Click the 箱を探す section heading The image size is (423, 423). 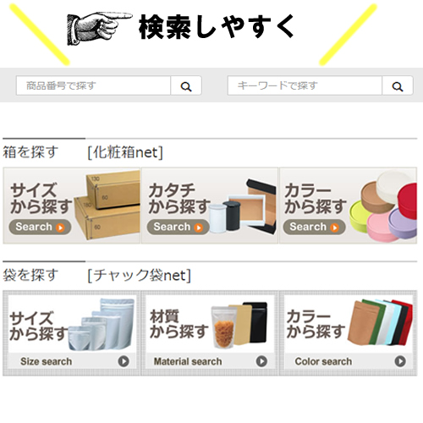coord(30,152)
